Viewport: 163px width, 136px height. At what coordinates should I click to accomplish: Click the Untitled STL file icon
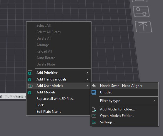(x=94, y=92)
